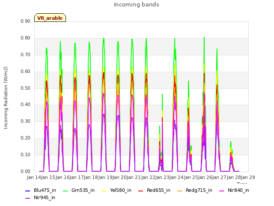Click the 0.50 y-axis tick label
This screenshot has width=274, height=206.
[26, 88]
